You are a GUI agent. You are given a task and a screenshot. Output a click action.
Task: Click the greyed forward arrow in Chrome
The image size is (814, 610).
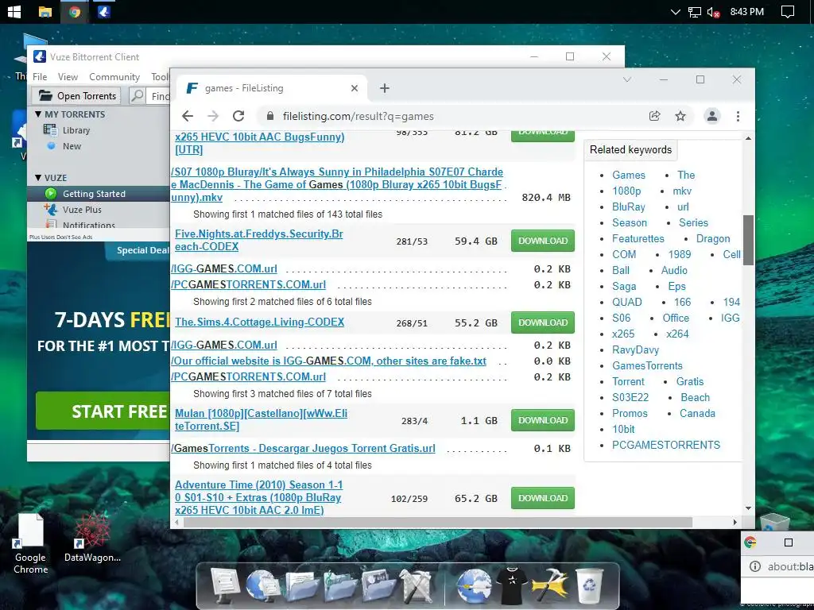[213, 116]
